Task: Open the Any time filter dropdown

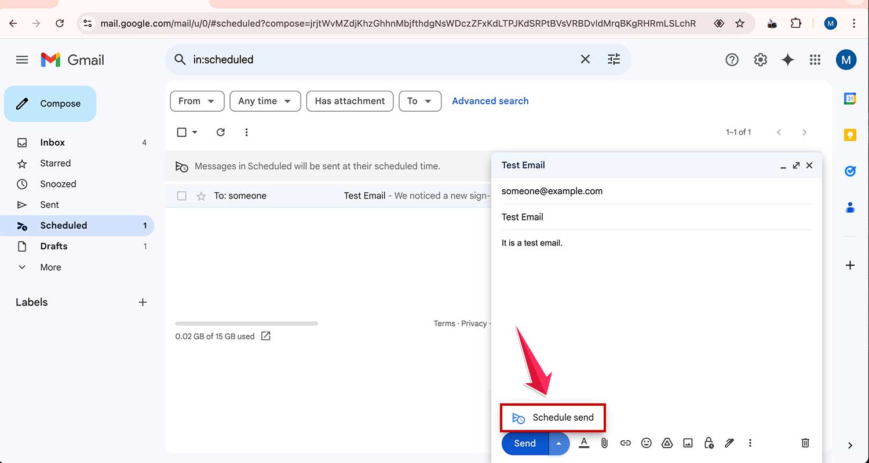Action: pos(265,101)
